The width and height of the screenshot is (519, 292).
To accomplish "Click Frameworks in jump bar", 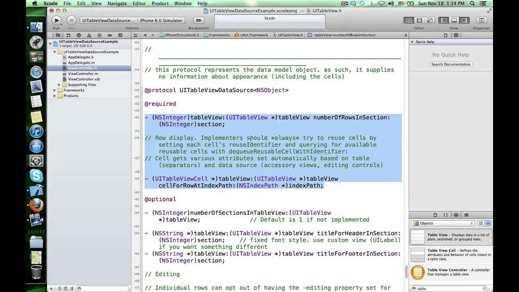I will [217, 35].
